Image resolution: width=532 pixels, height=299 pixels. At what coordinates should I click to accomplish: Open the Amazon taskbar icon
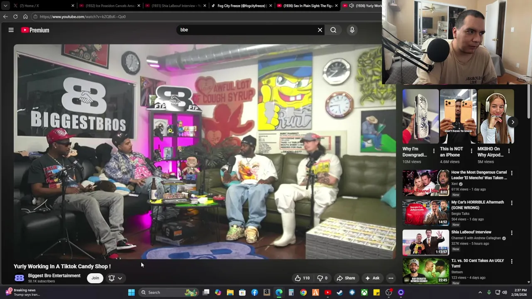click(266, 292)
